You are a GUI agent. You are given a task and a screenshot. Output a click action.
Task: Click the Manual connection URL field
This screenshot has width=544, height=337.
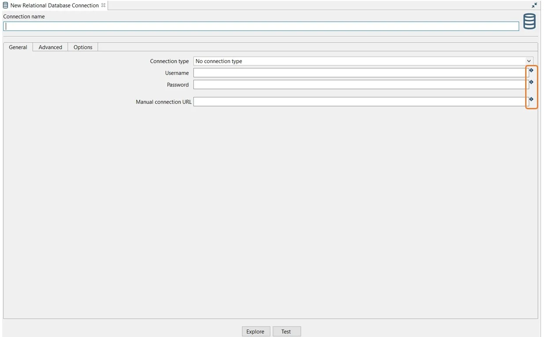pyautogui.click(x=359, y=101)
